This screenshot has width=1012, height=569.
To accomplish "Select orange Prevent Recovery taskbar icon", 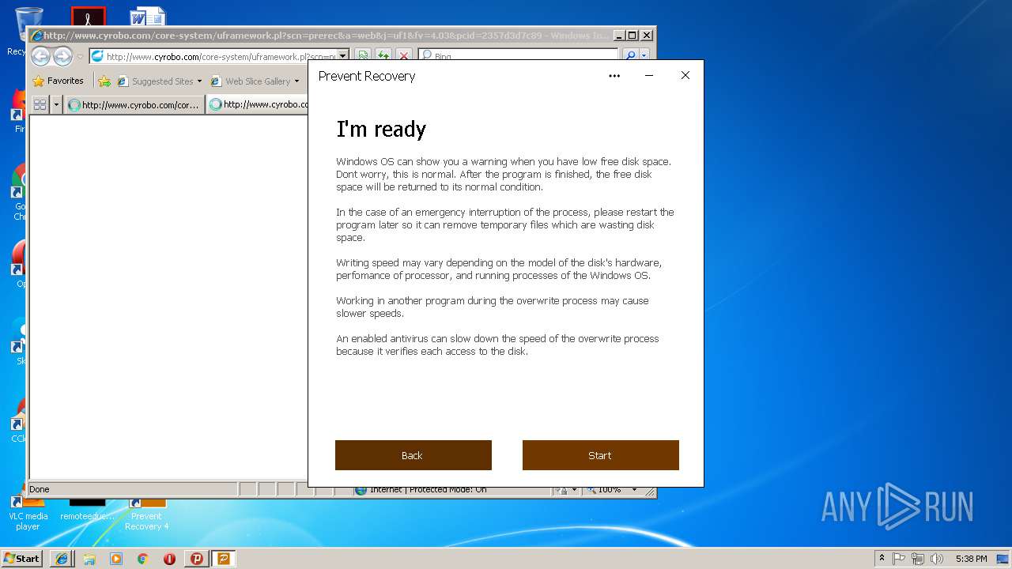I will pos(224,559).
